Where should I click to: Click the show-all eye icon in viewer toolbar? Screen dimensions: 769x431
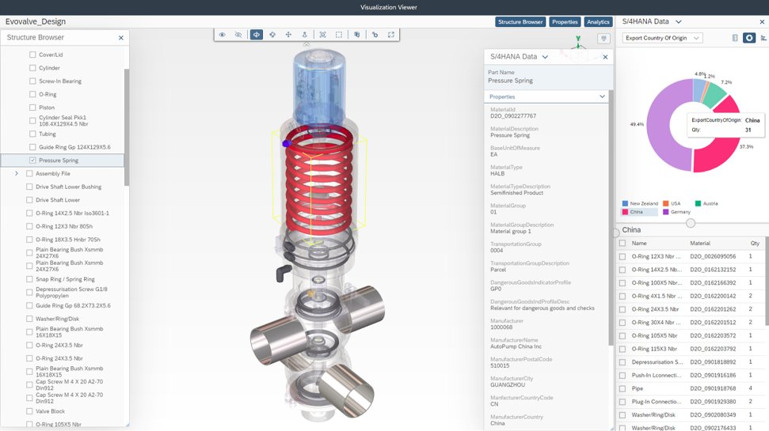point(223,35)
